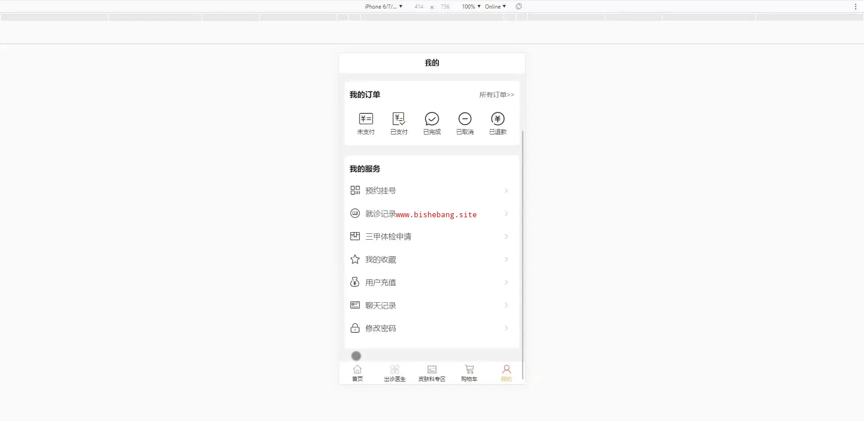The height and width of the screenshot is (421, 864).
Task: Open the DevTools three-dot more options menu
Action: [x=855, y=6]
